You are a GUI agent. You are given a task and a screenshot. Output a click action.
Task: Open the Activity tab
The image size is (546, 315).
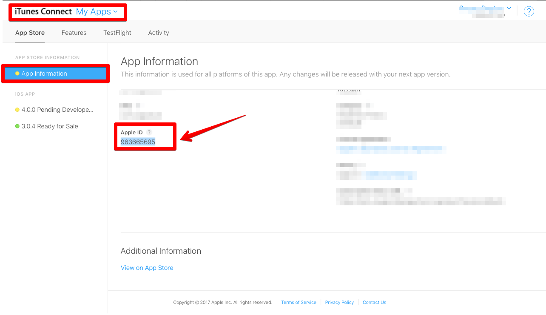(x=159, y=33)
